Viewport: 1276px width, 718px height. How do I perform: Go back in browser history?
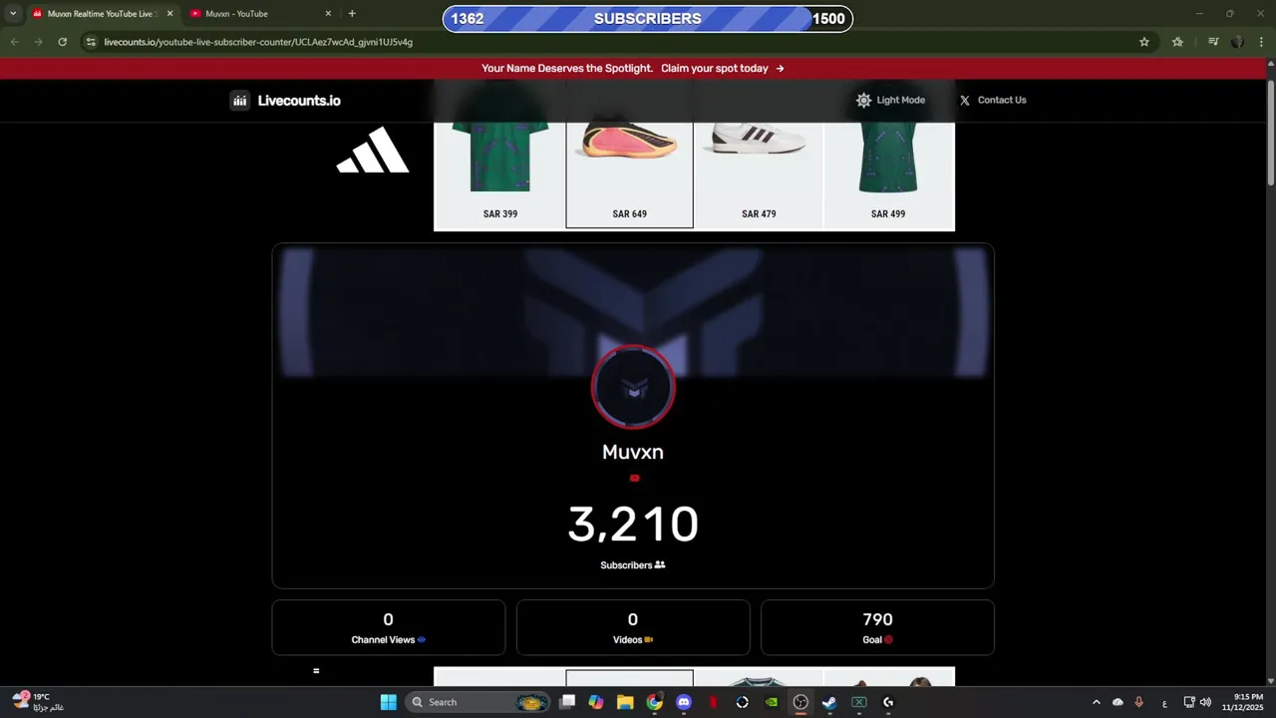pos(15,42)
